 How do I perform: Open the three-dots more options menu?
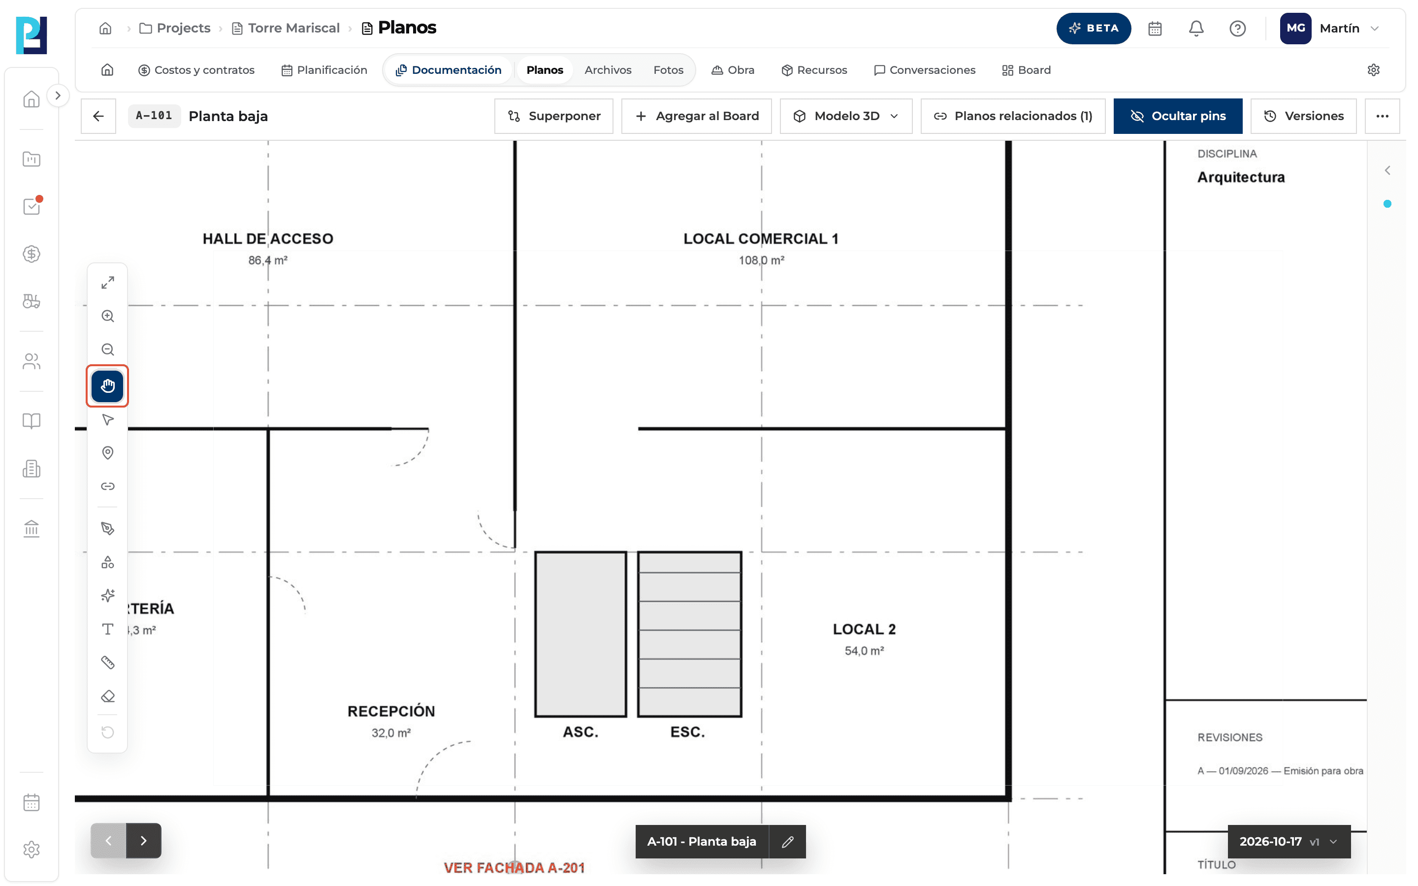(1382, 116)
